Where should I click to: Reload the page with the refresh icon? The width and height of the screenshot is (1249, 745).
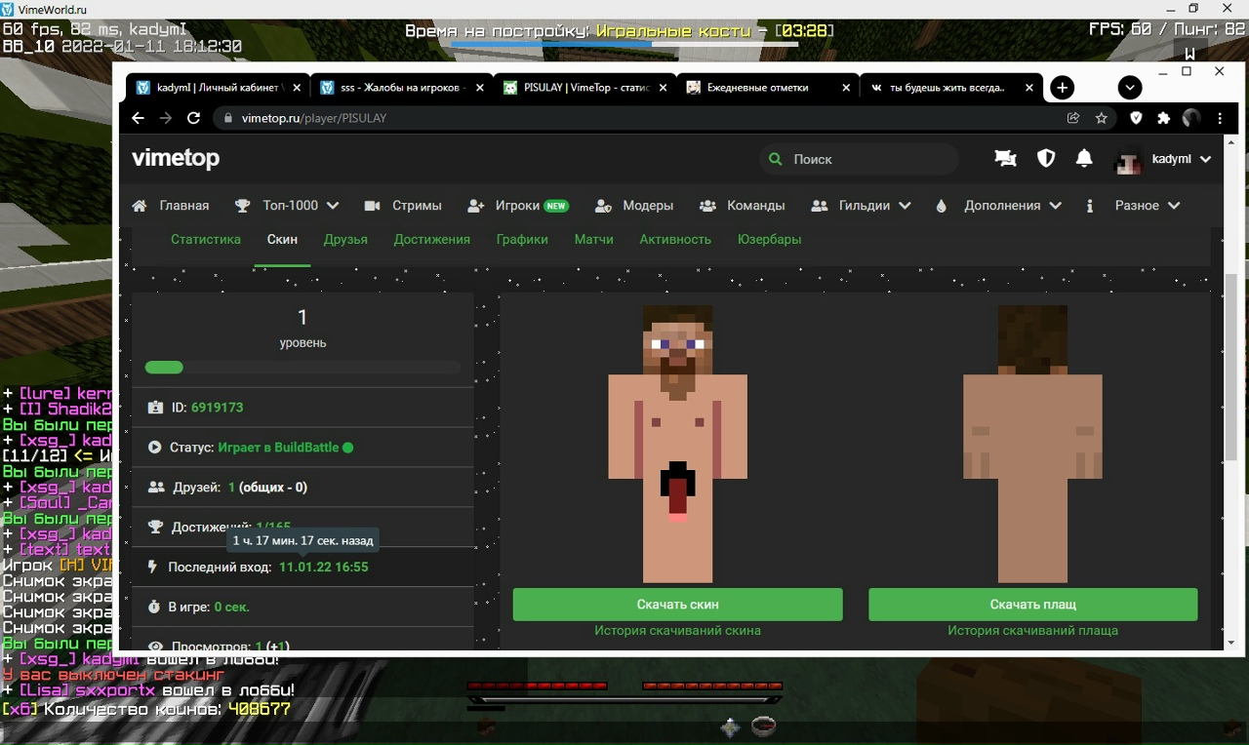click(193, 118)
